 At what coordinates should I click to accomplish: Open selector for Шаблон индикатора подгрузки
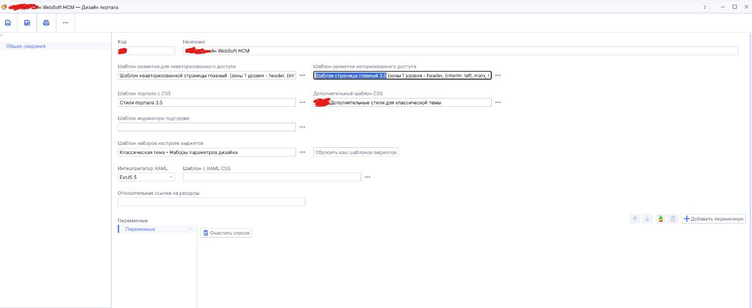click(303, 127)
